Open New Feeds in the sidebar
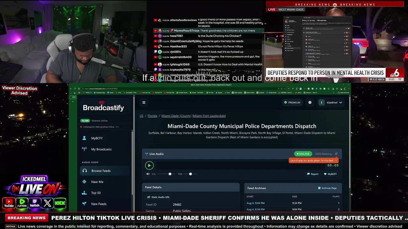The width and height of the screenshot is (408, 229). (x=99, y=204)
